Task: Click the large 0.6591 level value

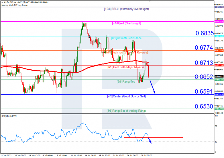Action: point(204,91)
